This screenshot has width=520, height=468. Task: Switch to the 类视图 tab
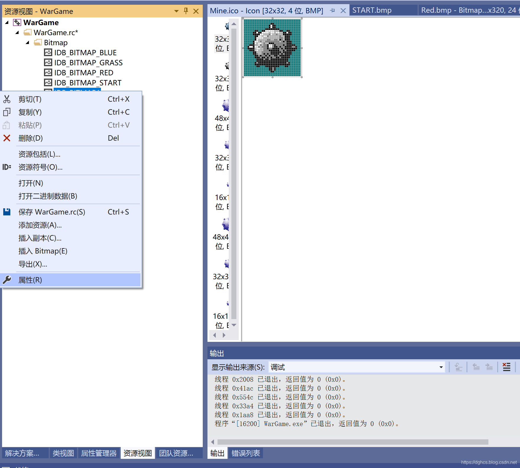pyautogui.click(x=63, y=453)
